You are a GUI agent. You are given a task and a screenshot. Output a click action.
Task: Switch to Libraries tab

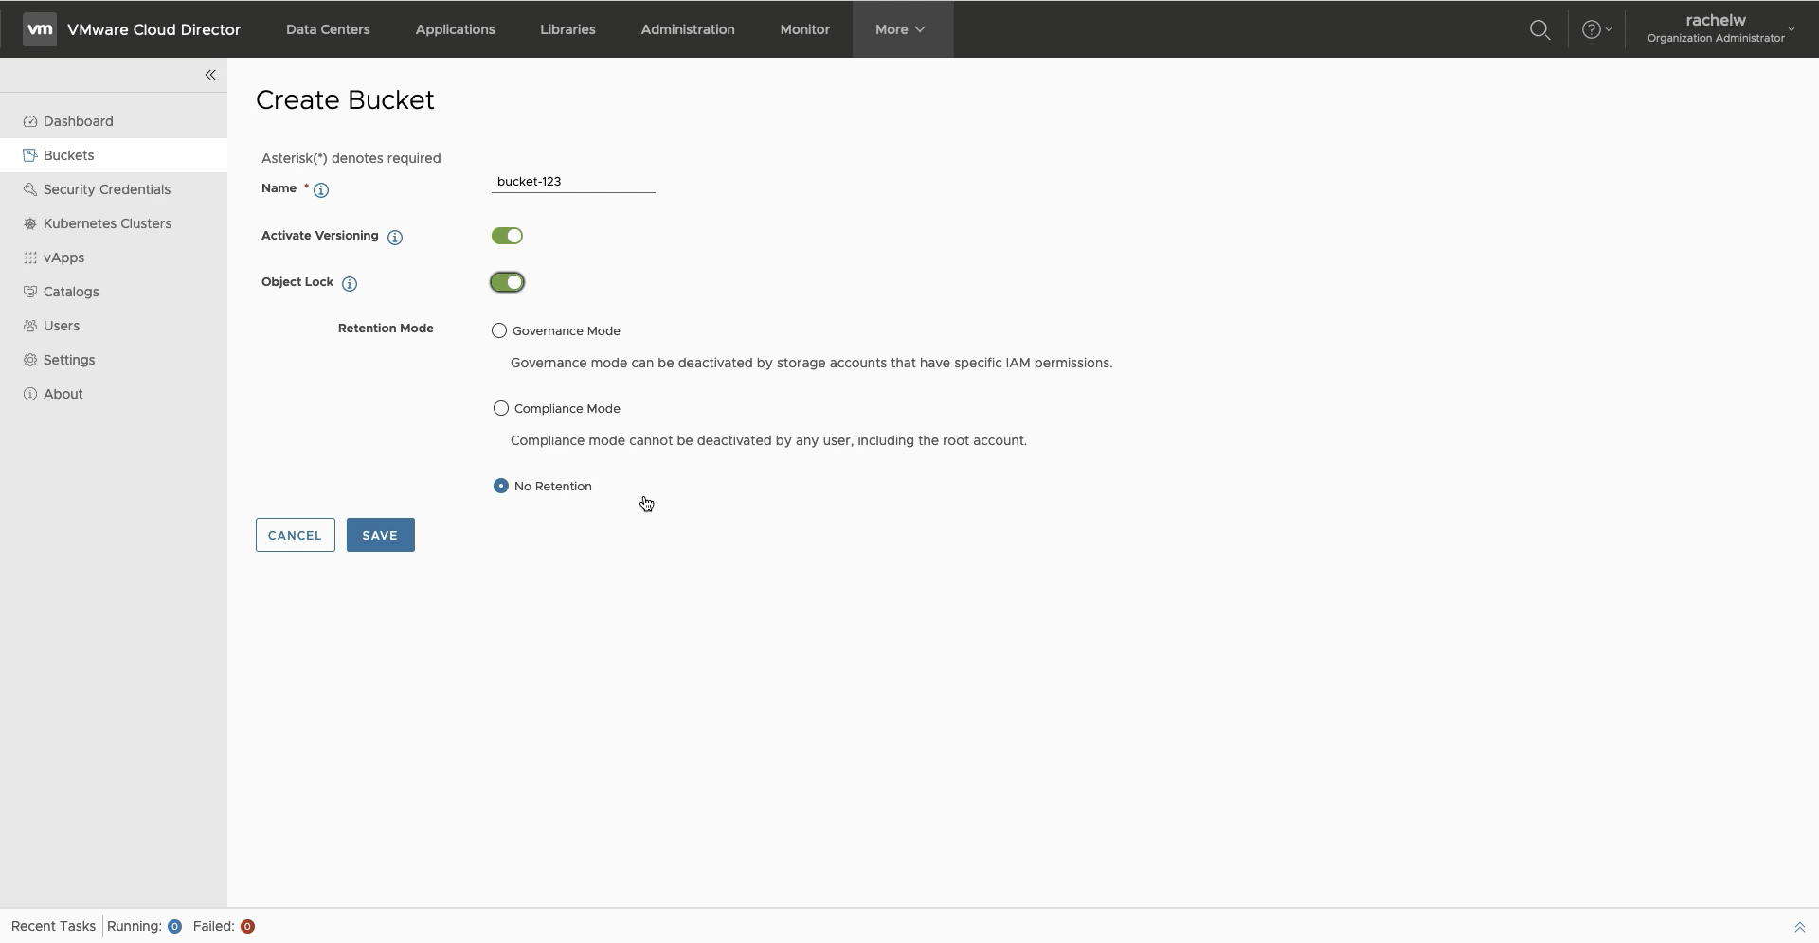point(567,29)
